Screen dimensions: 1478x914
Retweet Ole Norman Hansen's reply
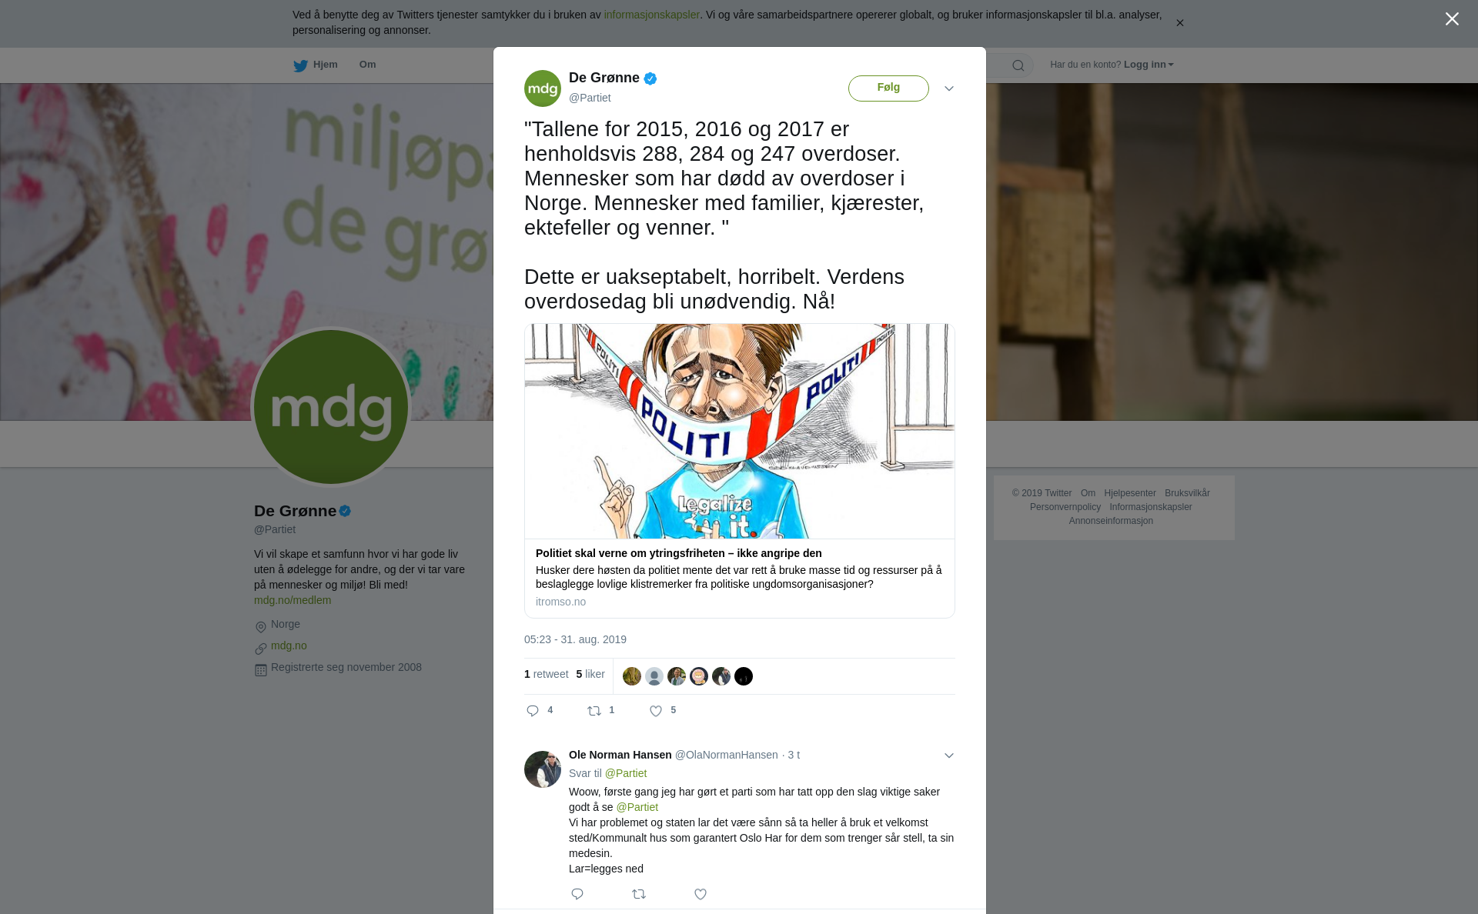pyautogui.click(x=639, y=894)
